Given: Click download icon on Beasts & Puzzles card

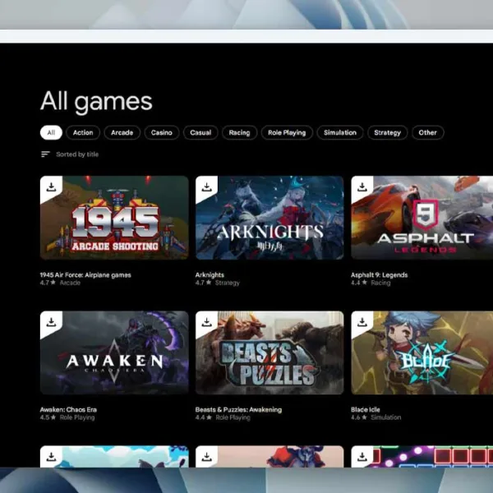Looking at the screenshot, I should coord(206,322).
